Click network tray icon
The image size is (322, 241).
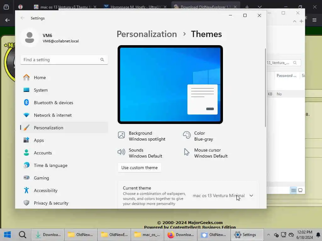pyautogui.click(x=284, y=235)
